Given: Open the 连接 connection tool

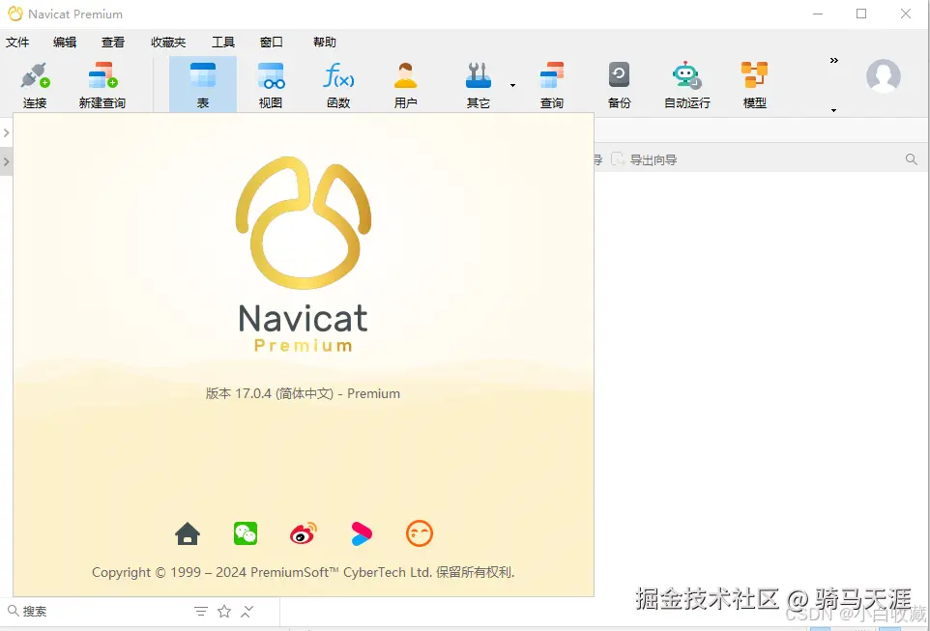Looking at the screenshot, I should coord(35,85).
